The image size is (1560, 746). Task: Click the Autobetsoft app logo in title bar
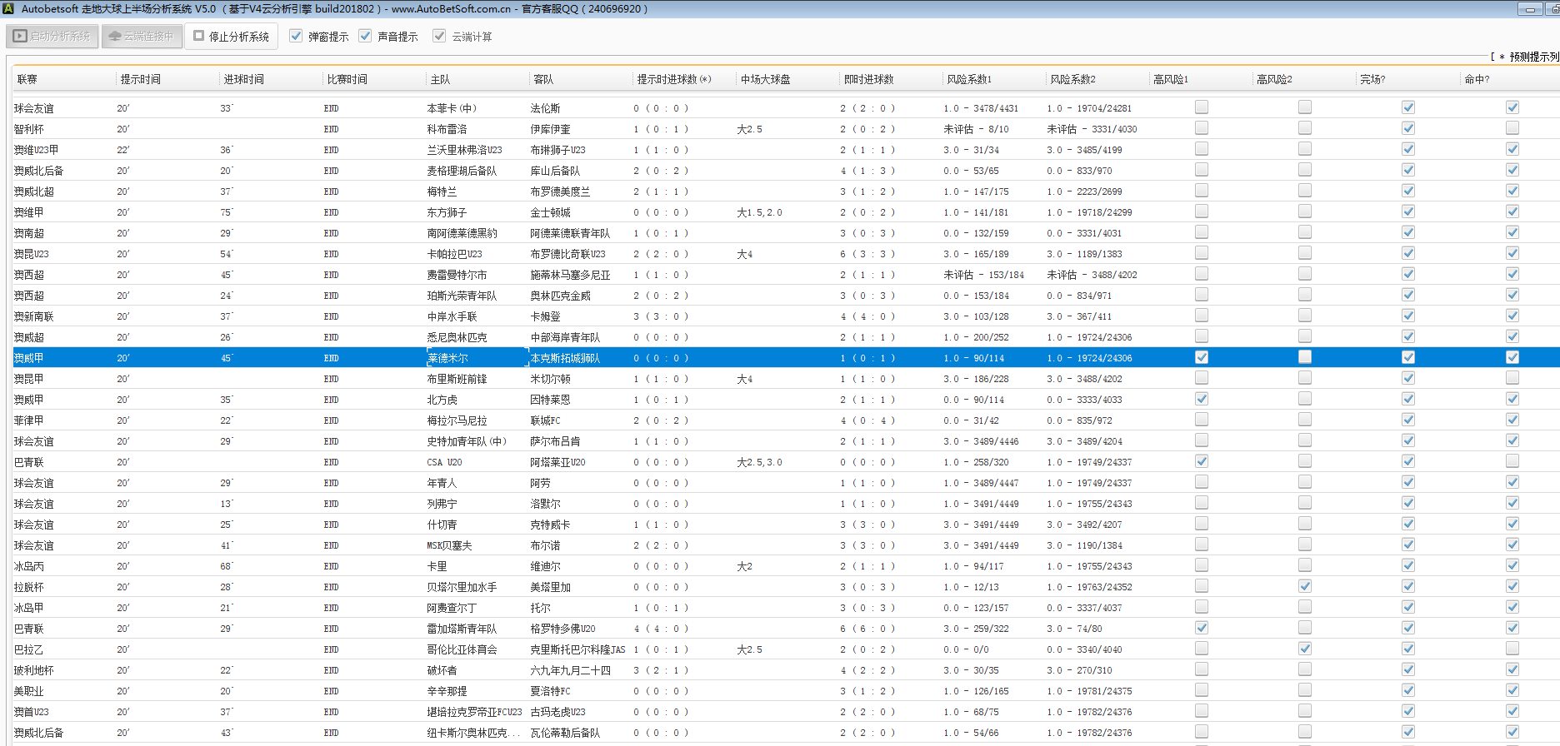click(8, 8)
